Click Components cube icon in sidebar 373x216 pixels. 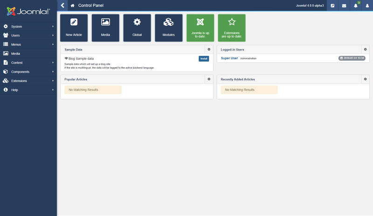pyautogui.click(x=6, y=71)
